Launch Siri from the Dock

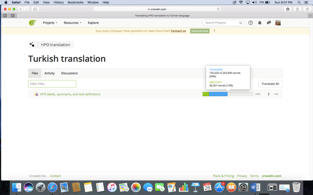(29, 187)
